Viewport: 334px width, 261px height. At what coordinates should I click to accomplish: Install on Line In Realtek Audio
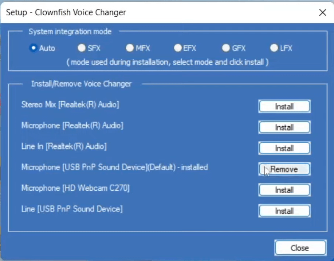click(x=284, y=149)
